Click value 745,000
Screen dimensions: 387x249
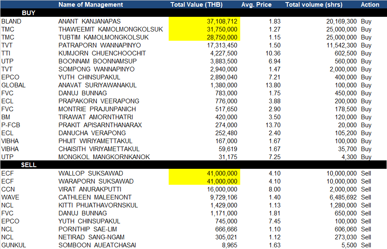[226, 221]
